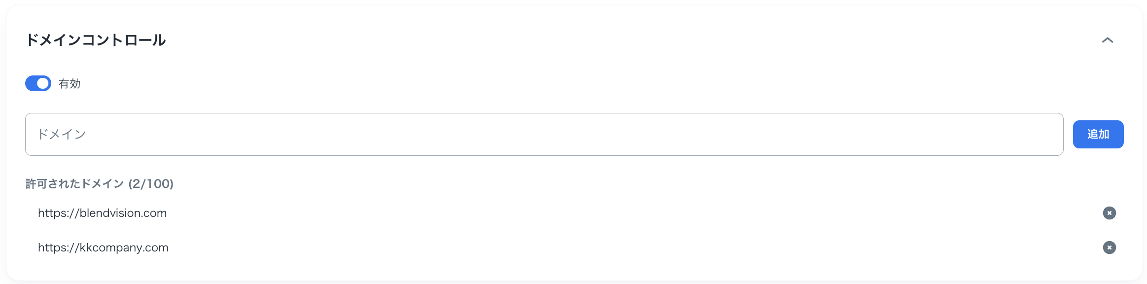The image size is (1147, 284).
Task: Add a domain with the 追加 button
Action: [1098, 134]
